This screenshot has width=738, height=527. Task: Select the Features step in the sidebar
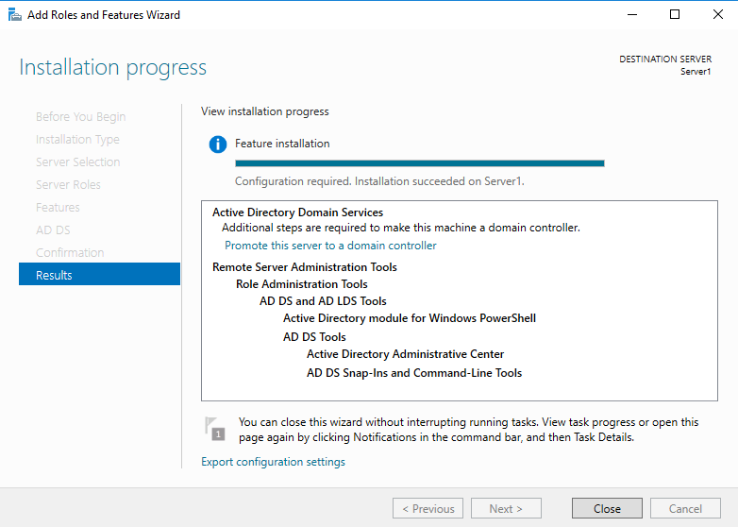tap(58, 207)
